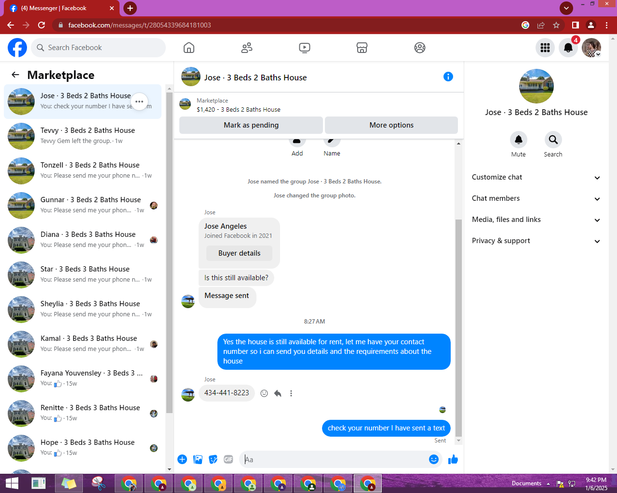Open a new browser tab
This screenshot has height=493, width=617.
(x=130, y=8)
